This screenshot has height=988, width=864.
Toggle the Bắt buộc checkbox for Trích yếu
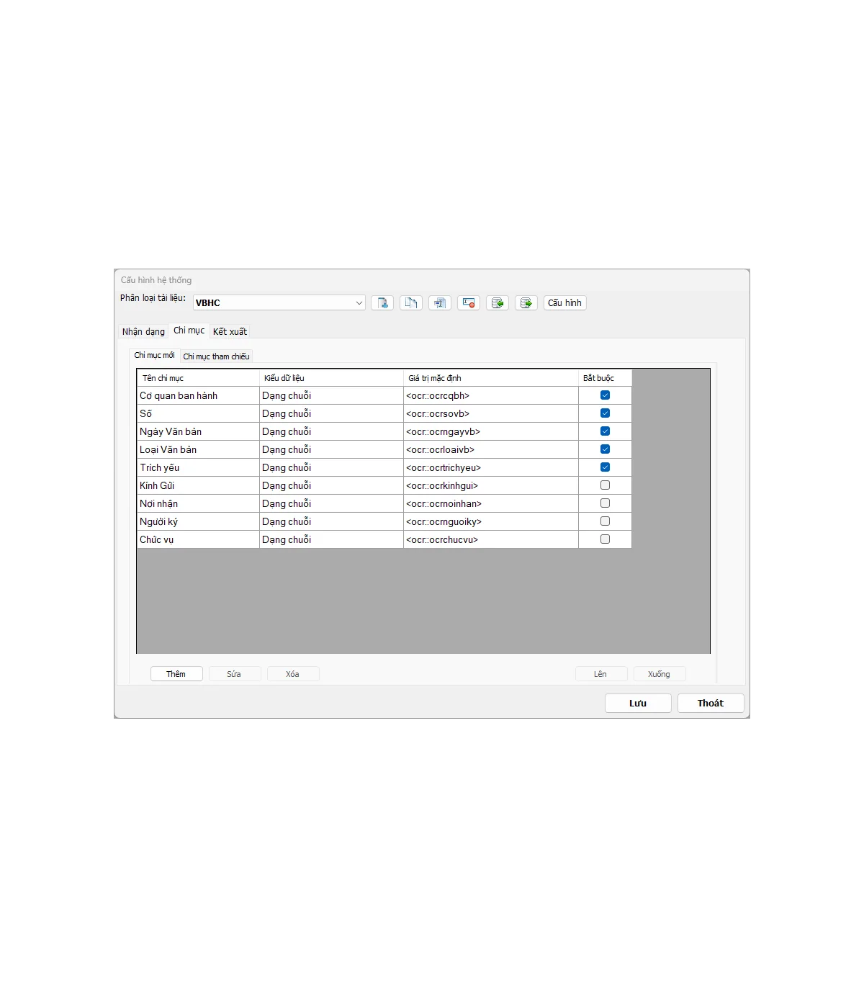click(605, 467)
